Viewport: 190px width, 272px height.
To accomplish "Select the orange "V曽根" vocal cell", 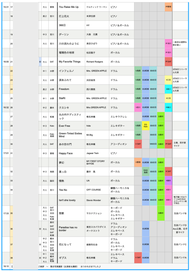I will point(138,162).
